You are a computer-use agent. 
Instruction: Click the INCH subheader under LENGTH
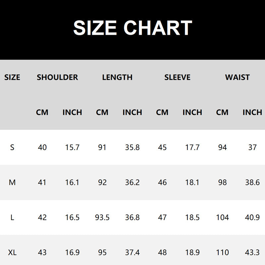tap(132, 113)
